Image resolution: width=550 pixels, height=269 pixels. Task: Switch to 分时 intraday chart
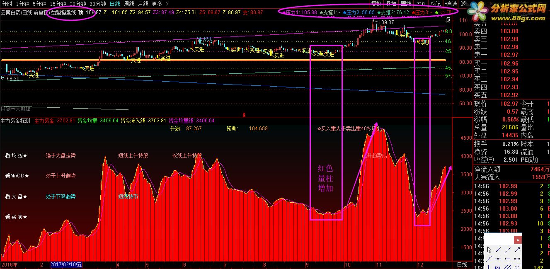pyautogui.click(x=7, y=4)
